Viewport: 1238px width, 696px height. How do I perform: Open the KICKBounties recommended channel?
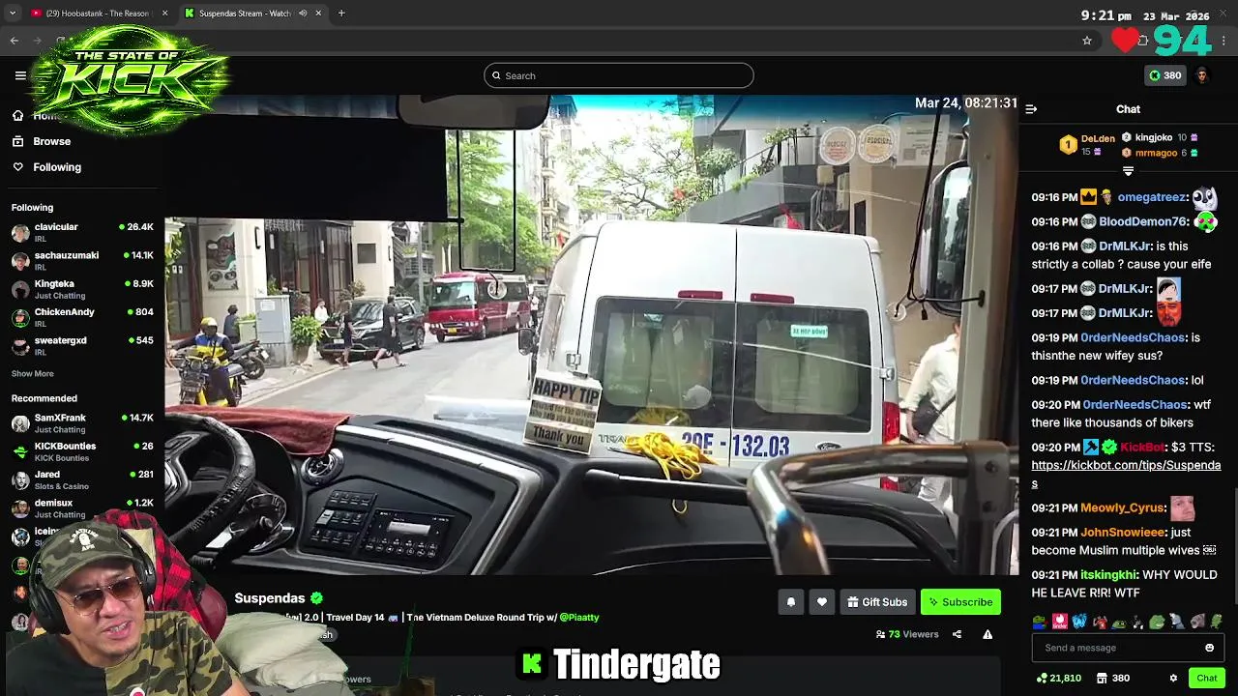tap(82, 451)
